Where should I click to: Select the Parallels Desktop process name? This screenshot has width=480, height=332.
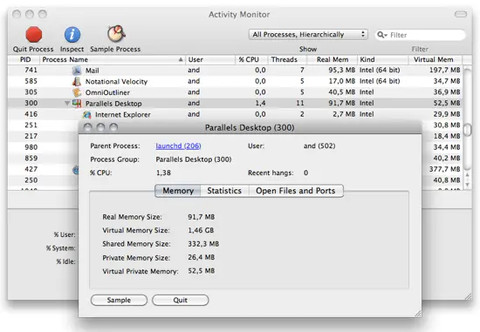point(113,104)
